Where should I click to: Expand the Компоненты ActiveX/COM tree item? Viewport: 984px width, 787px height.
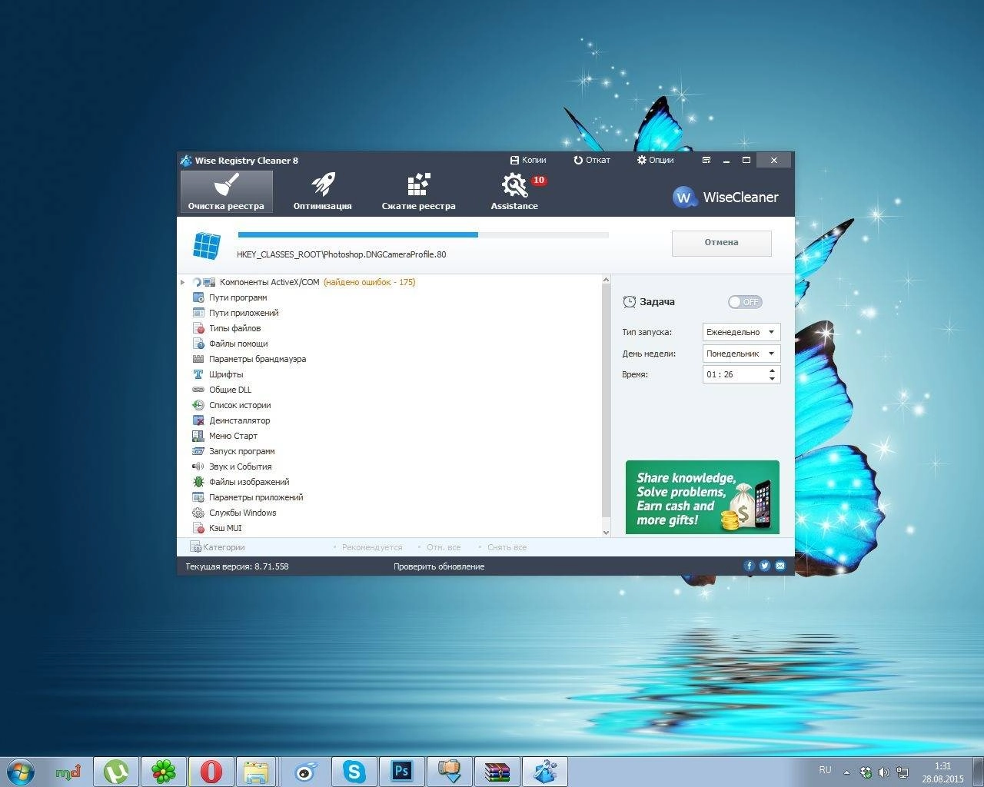(182, 282)
